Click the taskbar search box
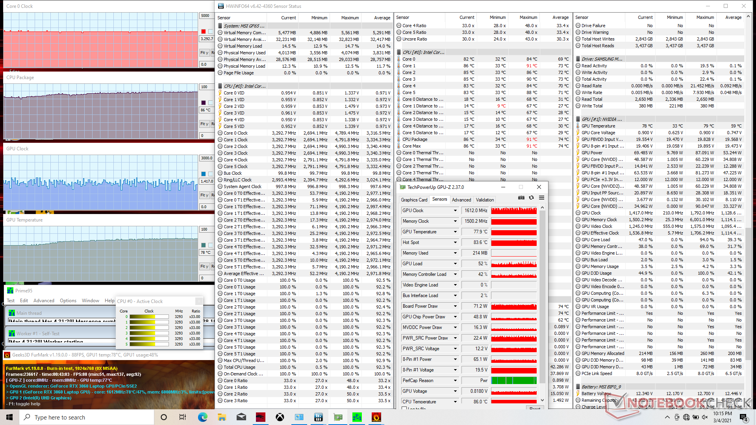Screen dimensions: 756x425 coord(87,417)
